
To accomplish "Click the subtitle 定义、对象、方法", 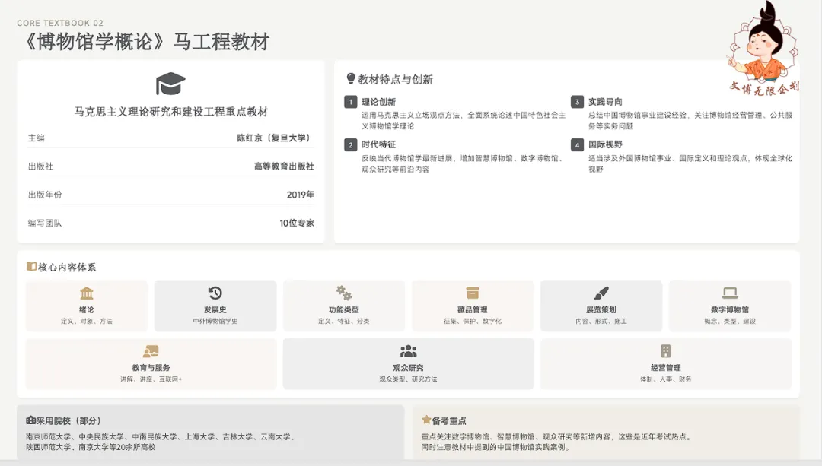I will pos(87,321).
